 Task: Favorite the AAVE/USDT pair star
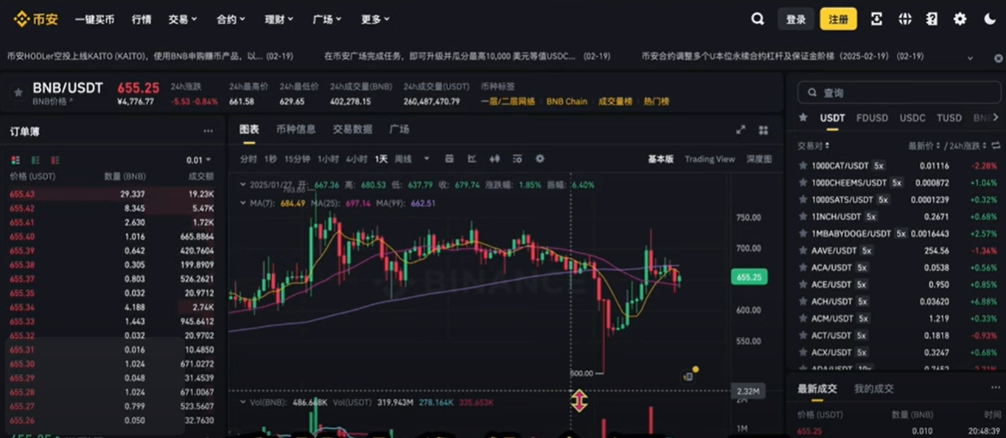pos(803,250)
